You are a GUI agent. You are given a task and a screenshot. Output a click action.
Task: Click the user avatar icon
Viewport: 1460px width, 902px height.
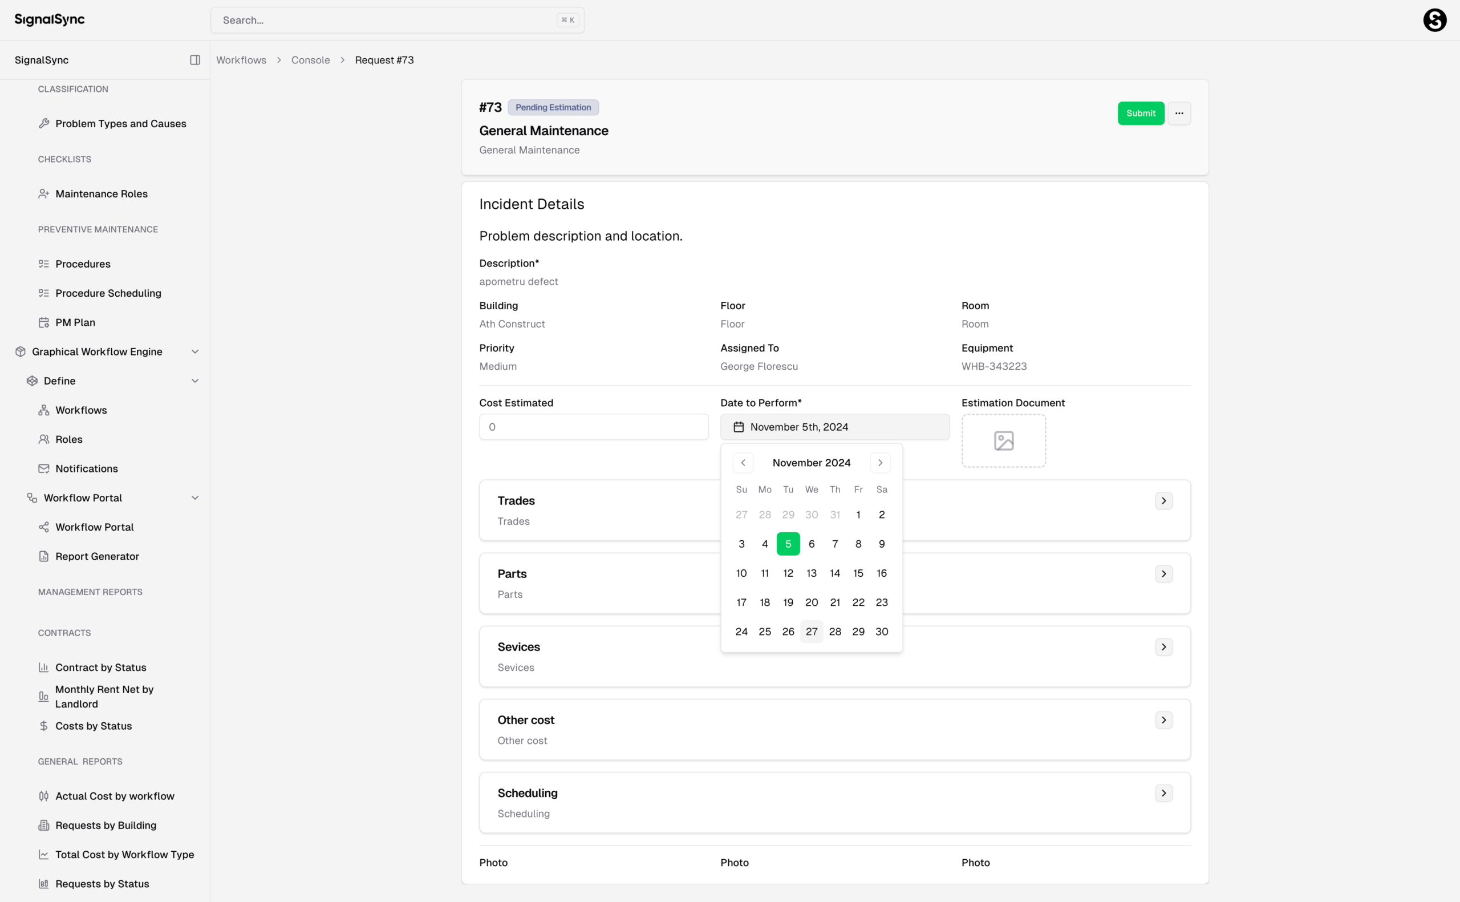(x=1434, y=21)
